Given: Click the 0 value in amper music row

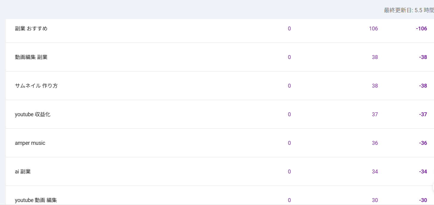Looking at the screenshot, I should pyautogui.click(x=289, y=143).
